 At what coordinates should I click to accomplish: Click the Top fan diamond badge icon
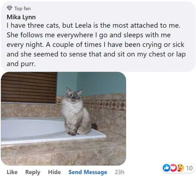tap(10, 9)
